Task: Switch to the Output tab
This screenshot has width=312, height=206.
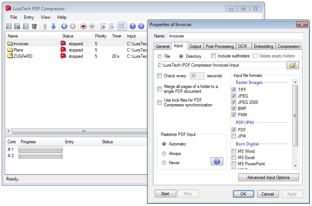Action: coord(195,46)
